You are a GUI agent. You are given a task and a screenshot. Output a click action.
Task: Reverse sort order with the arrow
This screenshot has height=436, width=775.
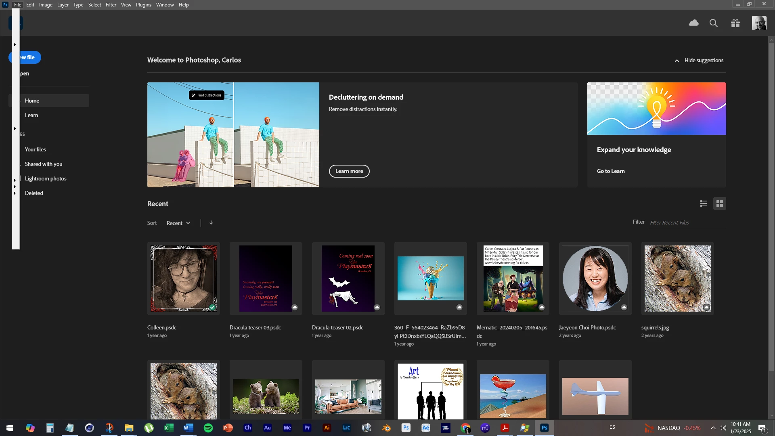pos(211,223)
